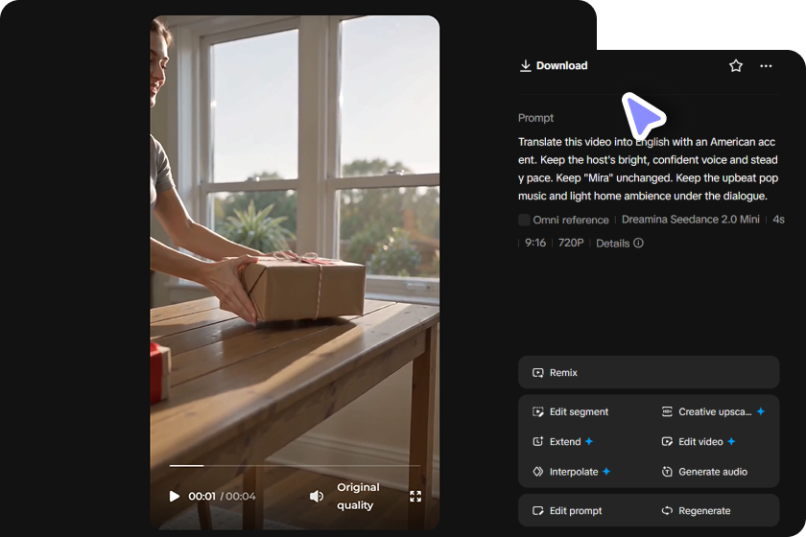Favorite the video with the star icon
This screenshot has height=537, width=806.
pos(736,66)
